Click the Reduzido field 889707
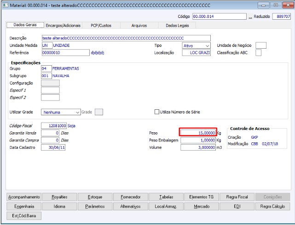Image resolution: width=295 pixels, height=225 pixels. tap(282, 17)
